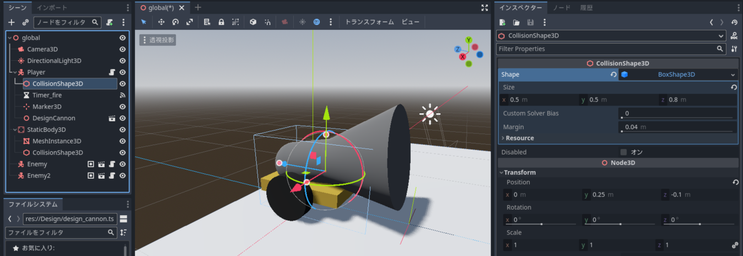Reset the Shape property with revert arrow
This screenshot has width=743, height=256.
(613, 74)
